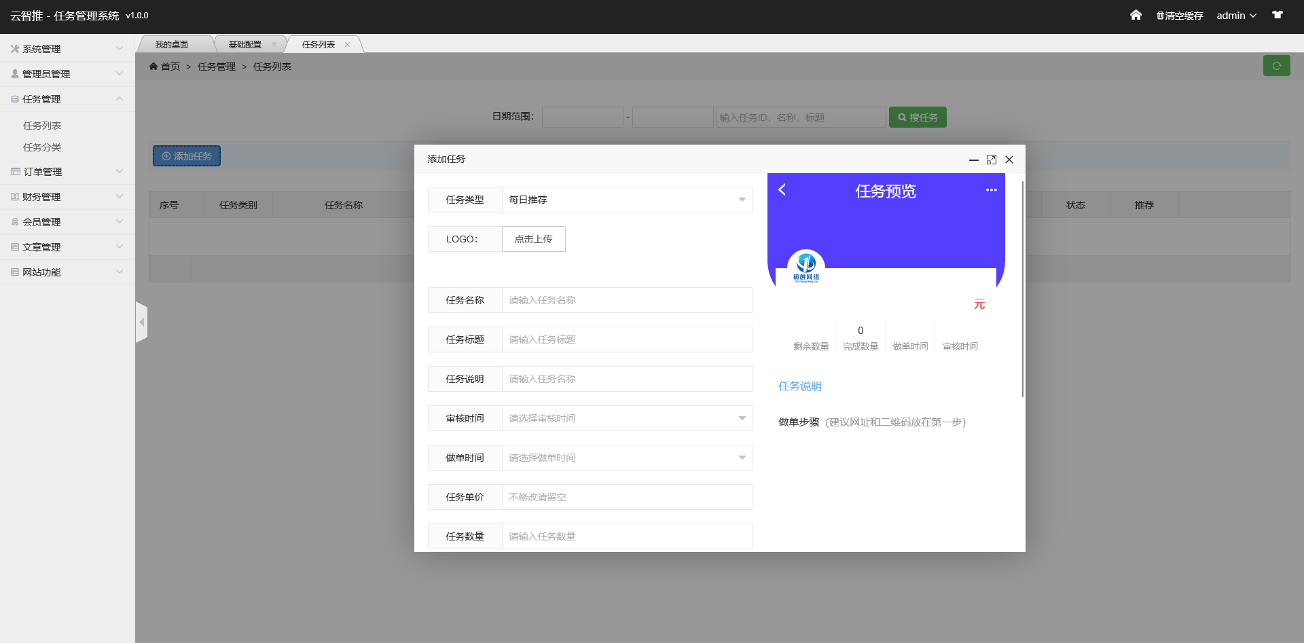The width and height of the screenshot is (1304, 643).
Task: Select 任务分类 in the sidebar
Action: point(42,147)
